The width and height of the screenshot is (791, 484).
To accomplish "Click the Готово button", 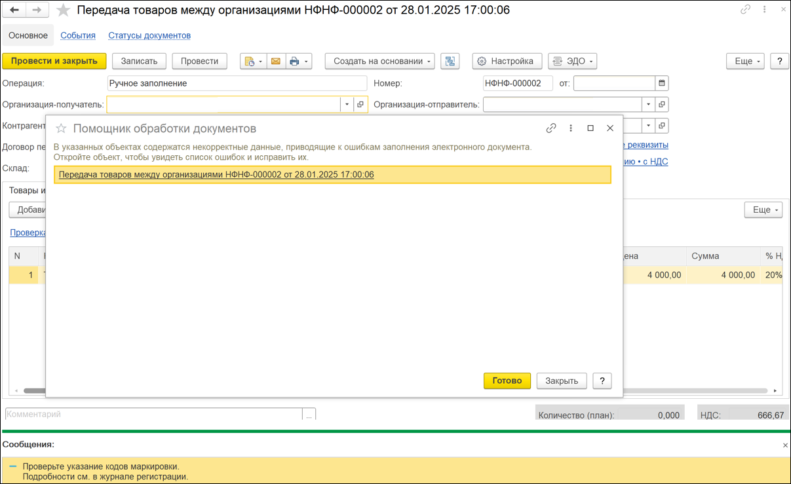I will 507,381.
